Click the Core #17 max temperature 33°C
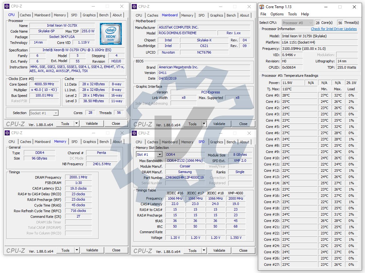The image size is (365, 273). pos(338,202)
